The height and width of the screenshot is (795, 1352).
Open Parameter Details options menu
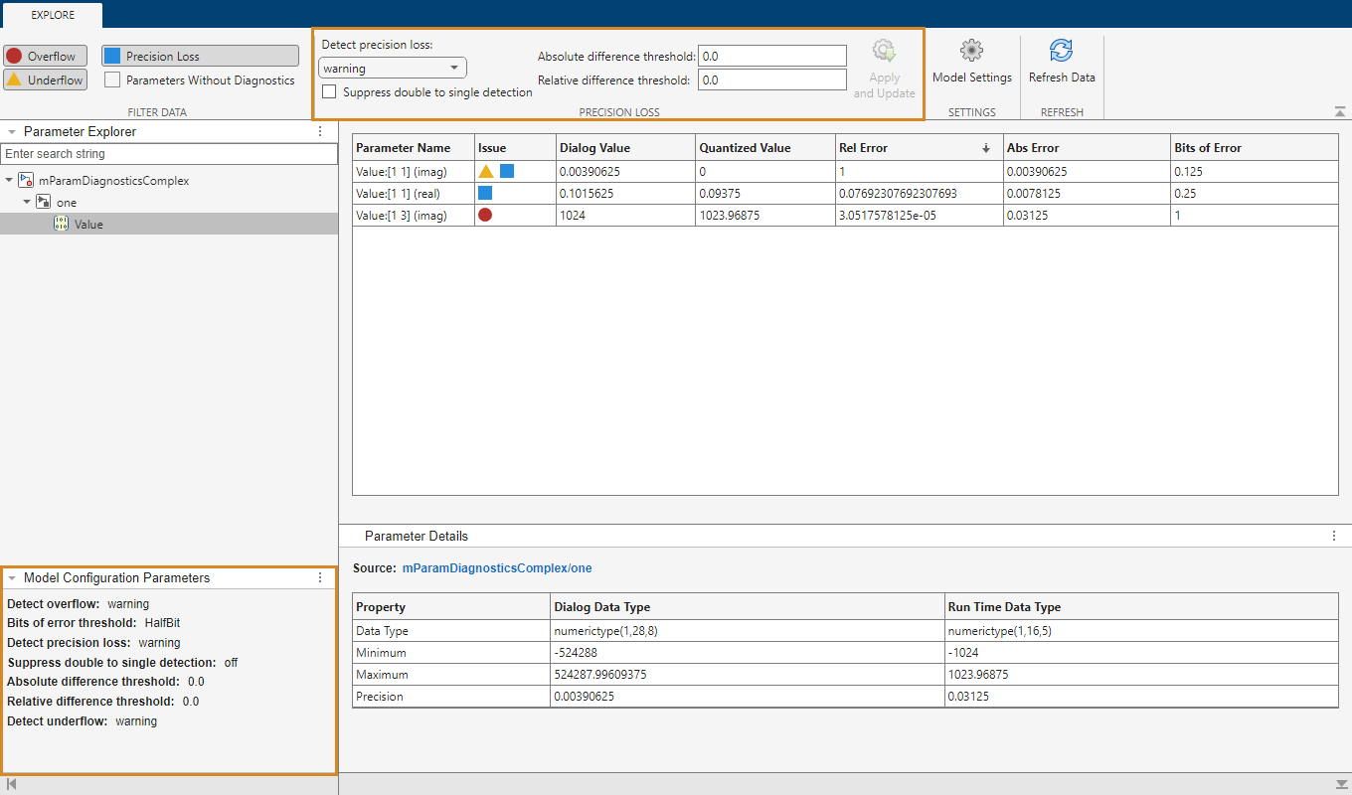(x=1334, y=536)
